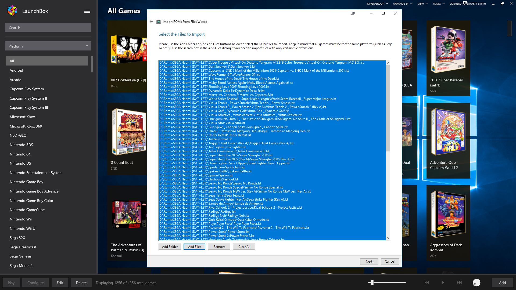Open the Platform dropdown in the sidebar
Screen dimensions: 516x290
tap(48, 46)
